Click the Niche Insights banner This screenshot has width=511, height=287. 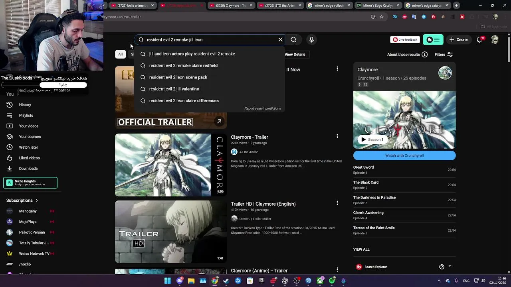pyautogui.click(x=30, y=183)
